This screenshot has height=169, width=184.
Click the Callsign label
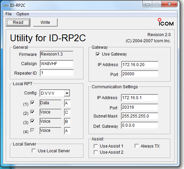coord(29,64)
